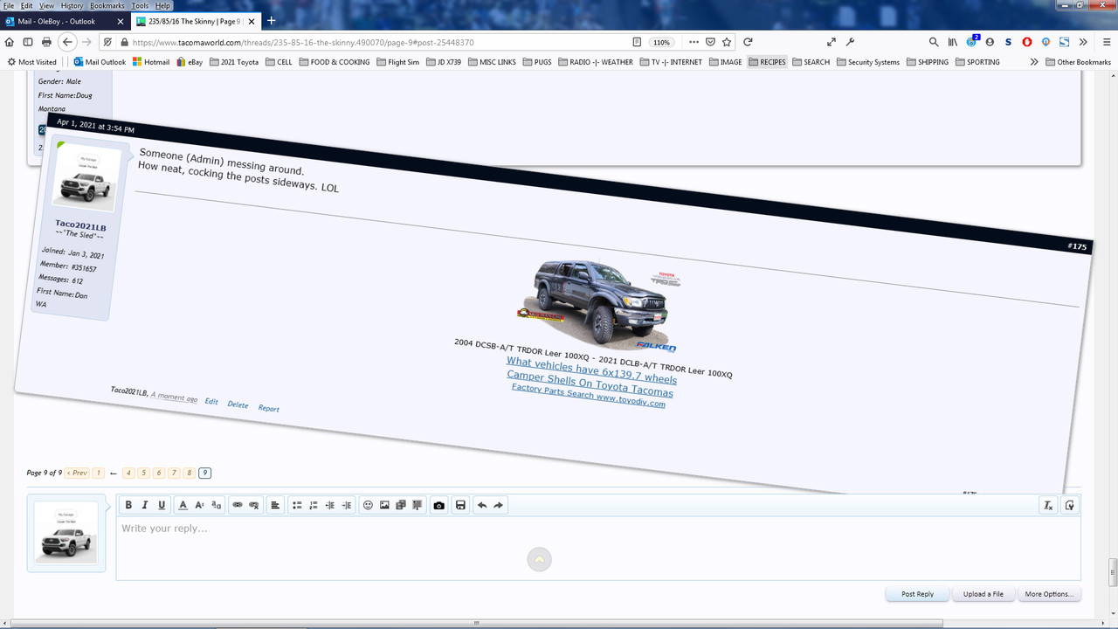The width and height of the screenshot is (1118, 629).
Task: Go to page 7 of the thread
Action: point(174,473)
